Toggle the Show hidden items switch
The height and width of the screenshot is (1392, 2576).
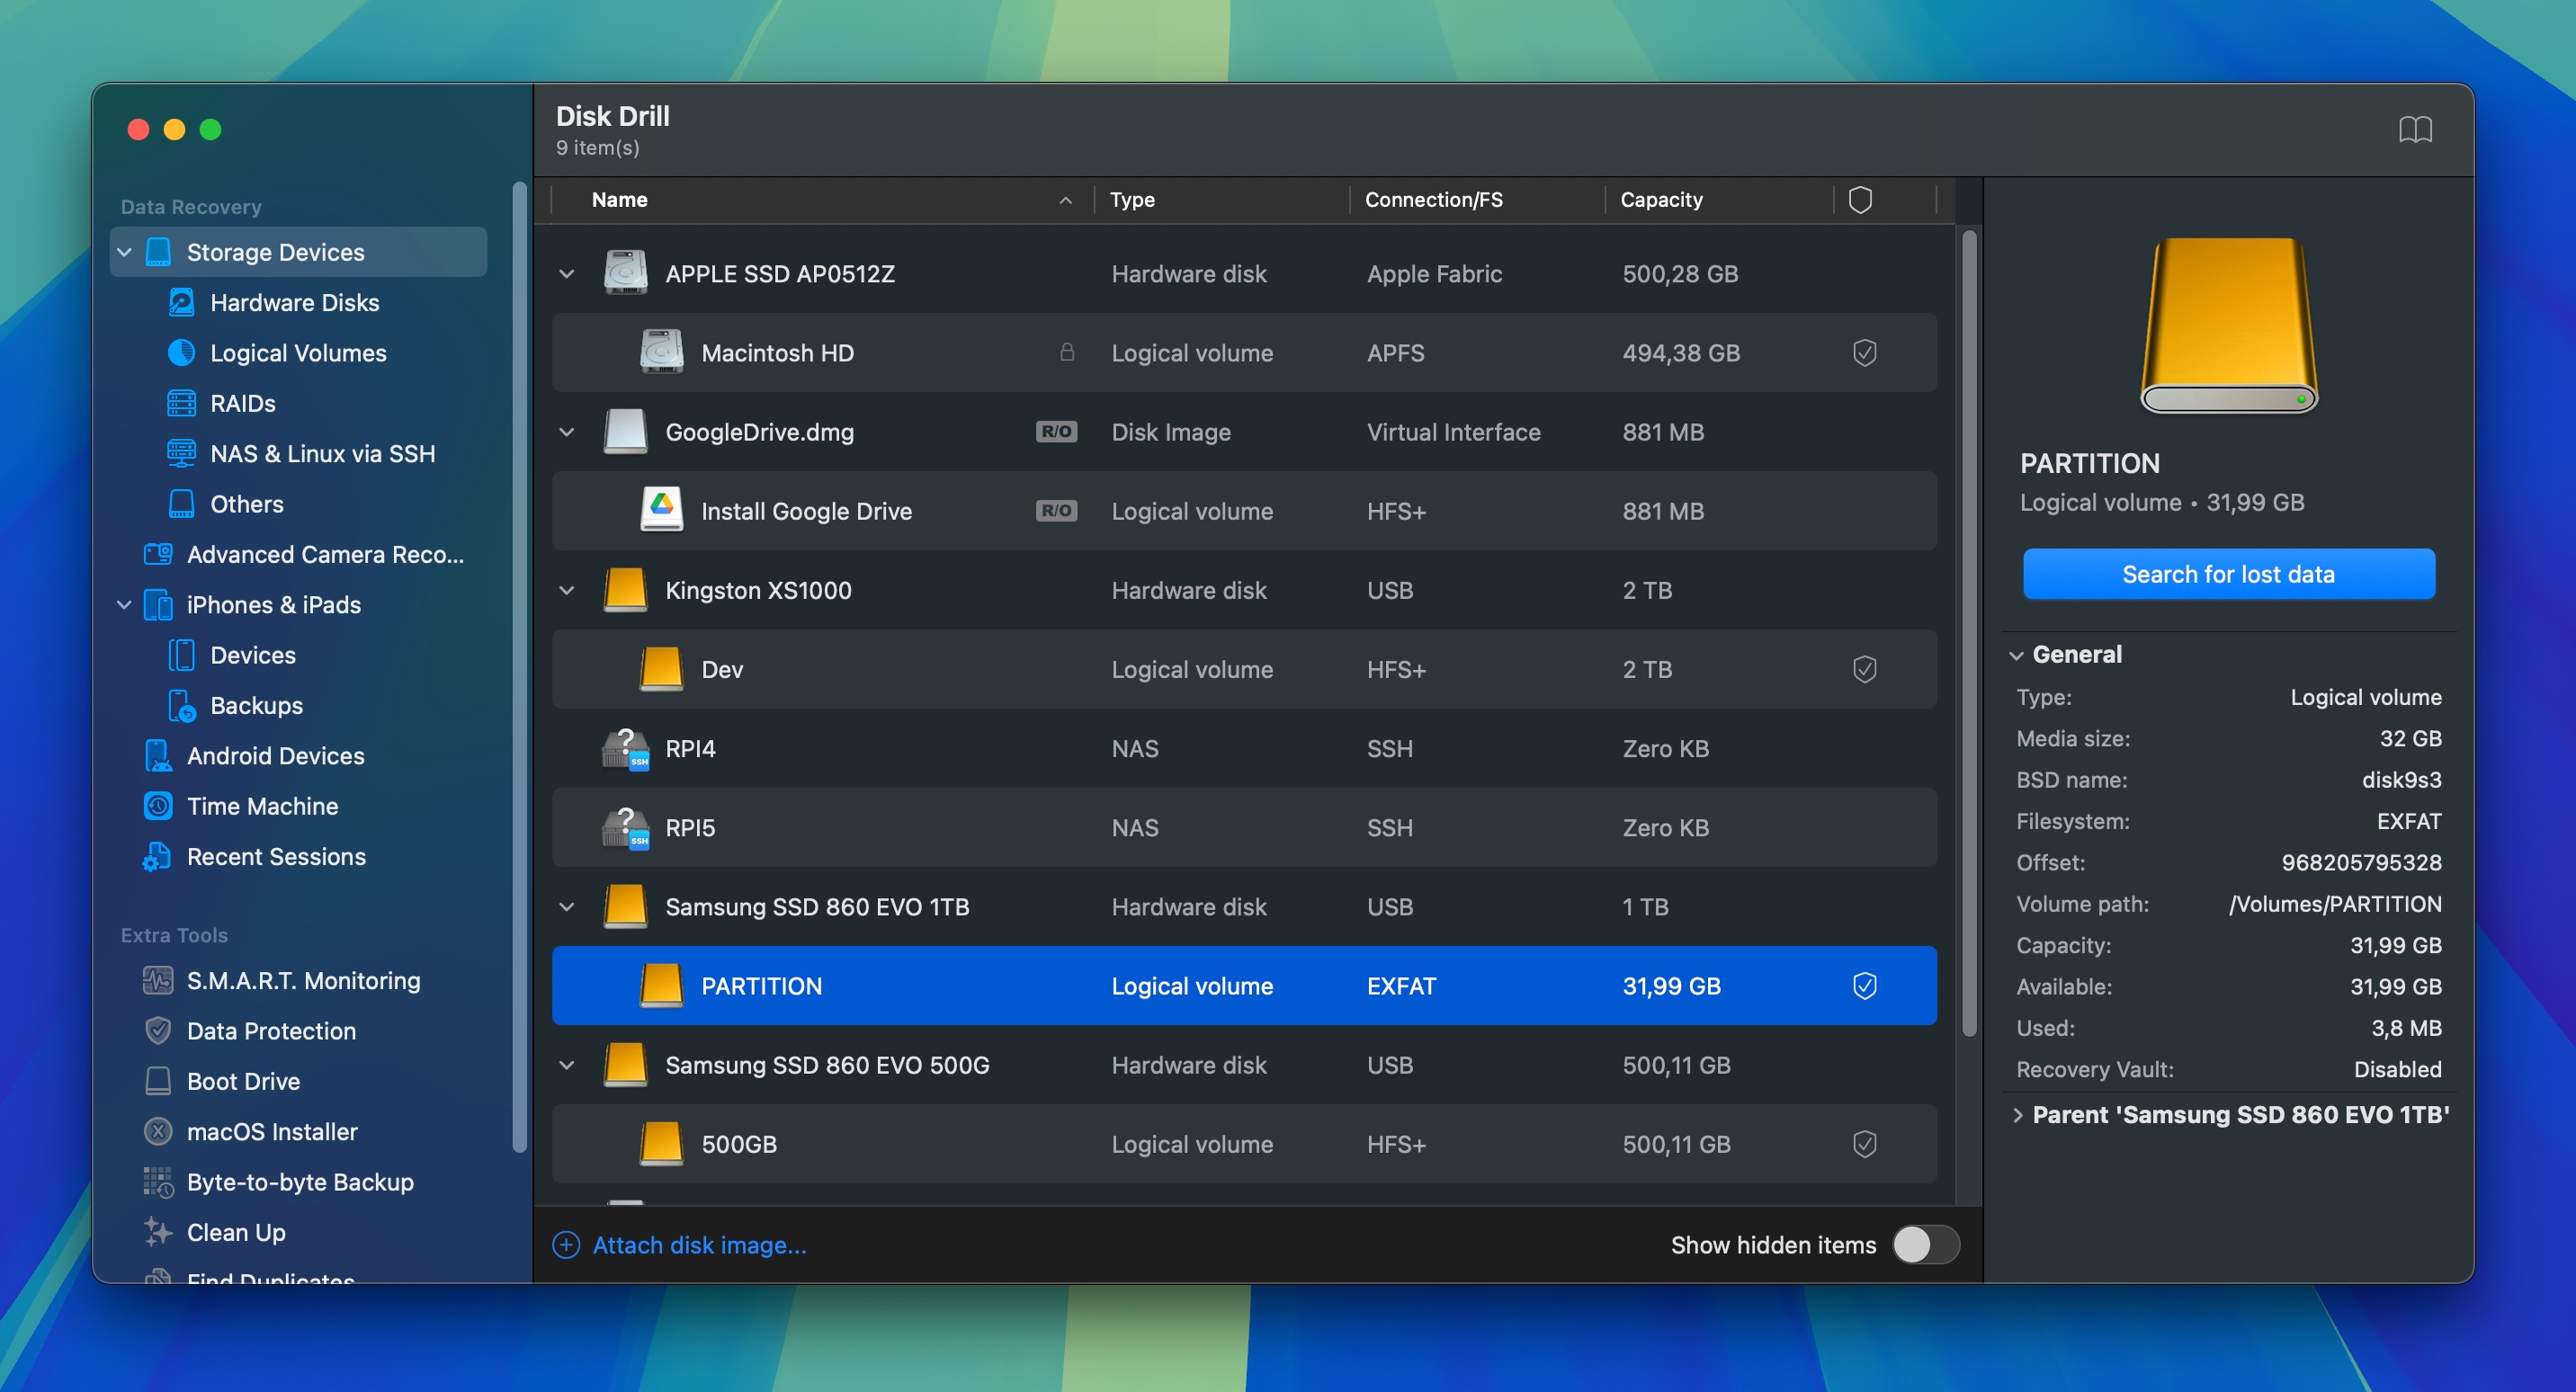(x=1925, y=1245)
